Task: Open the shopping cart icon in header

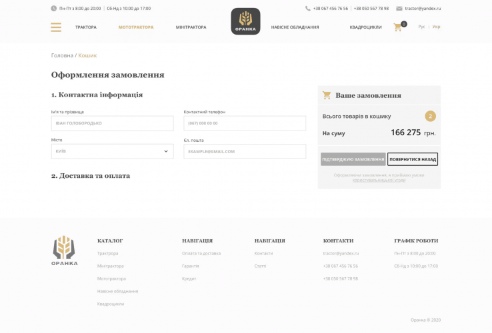Action: click(x=397, y=27)
